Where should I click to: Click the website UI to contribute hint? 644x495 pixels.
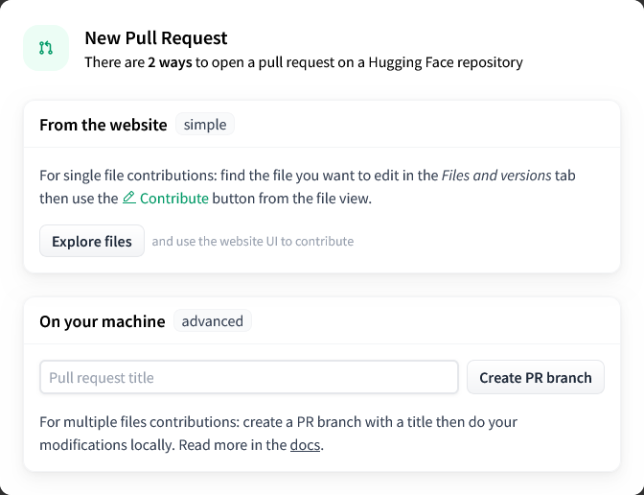coord(253,241)
